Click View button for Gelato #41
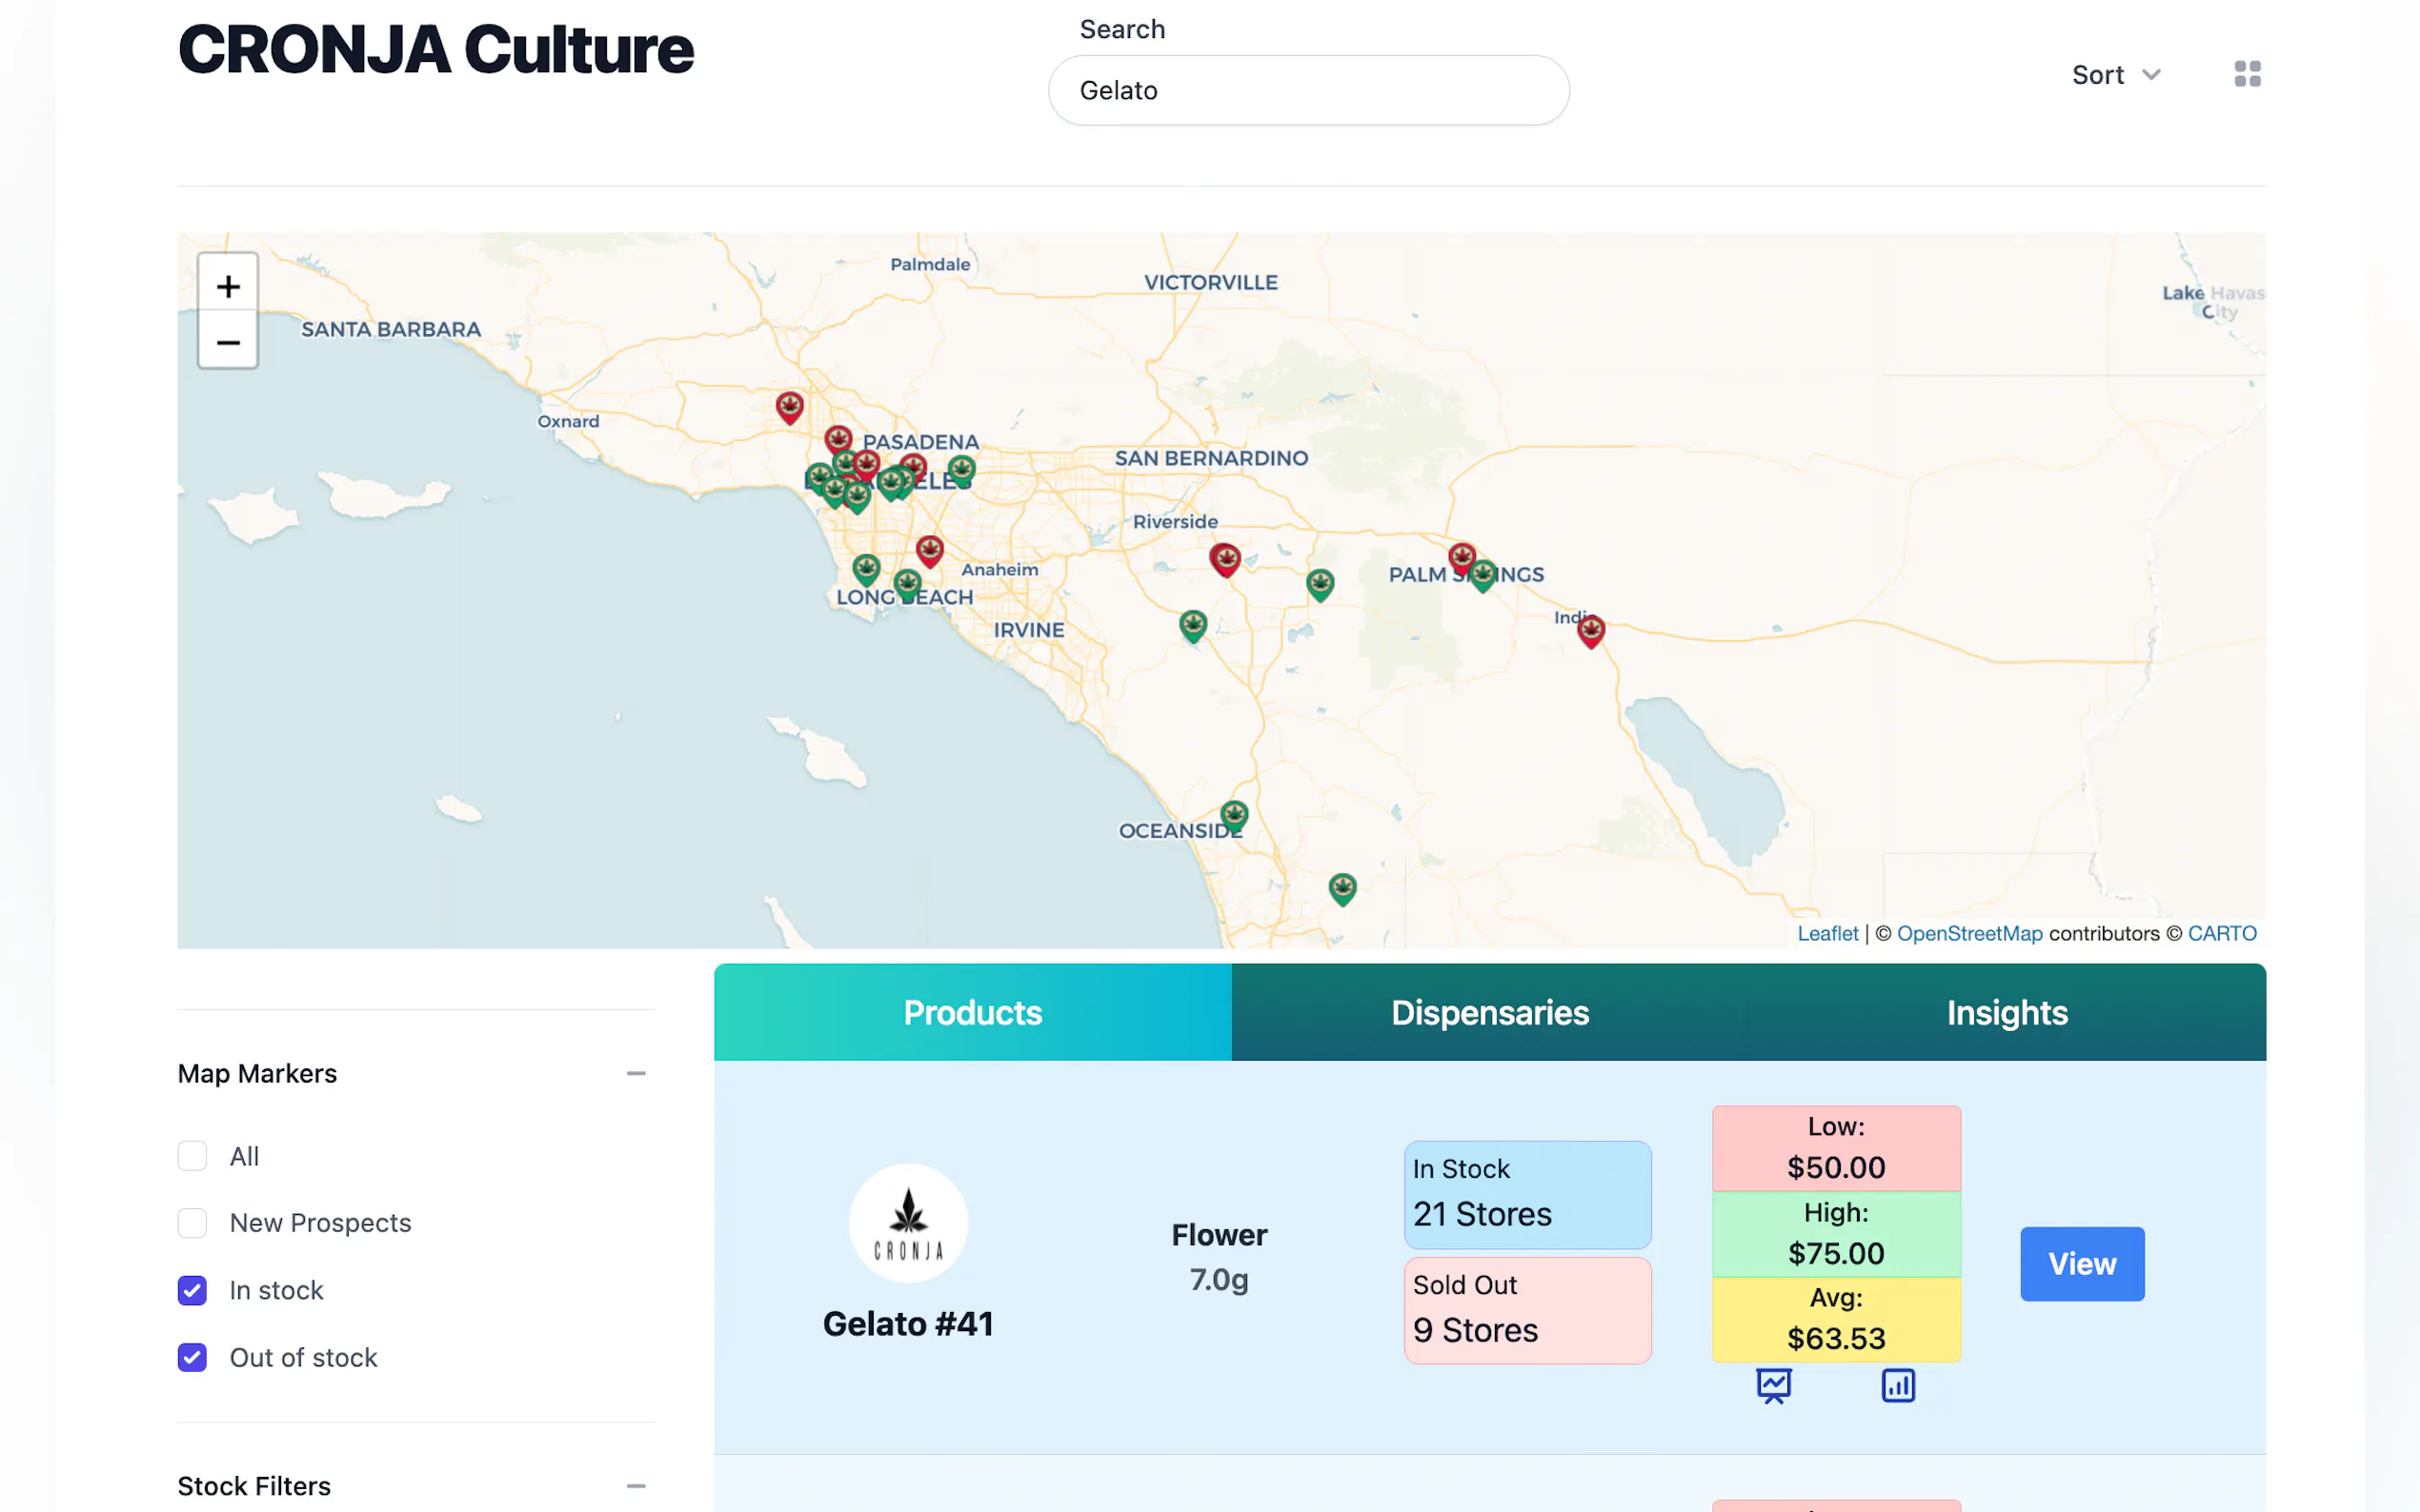This screenshot has height=1512, width=2420. click(2081, 1263)
